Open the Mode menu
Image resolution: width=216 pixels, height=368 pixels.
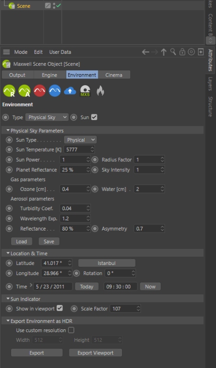21,52
